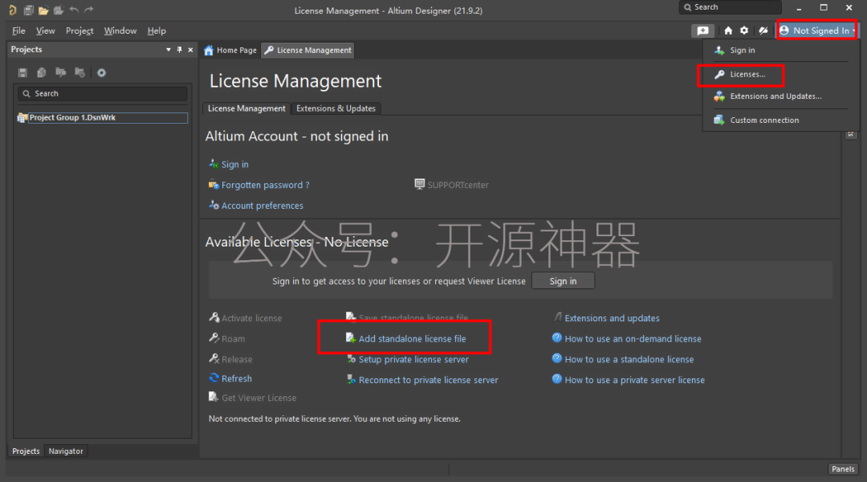Image resolution: width=867 pixels, height=482 pixels.
Task: Select the License Management sub-tab
Action: pos(246,108)
